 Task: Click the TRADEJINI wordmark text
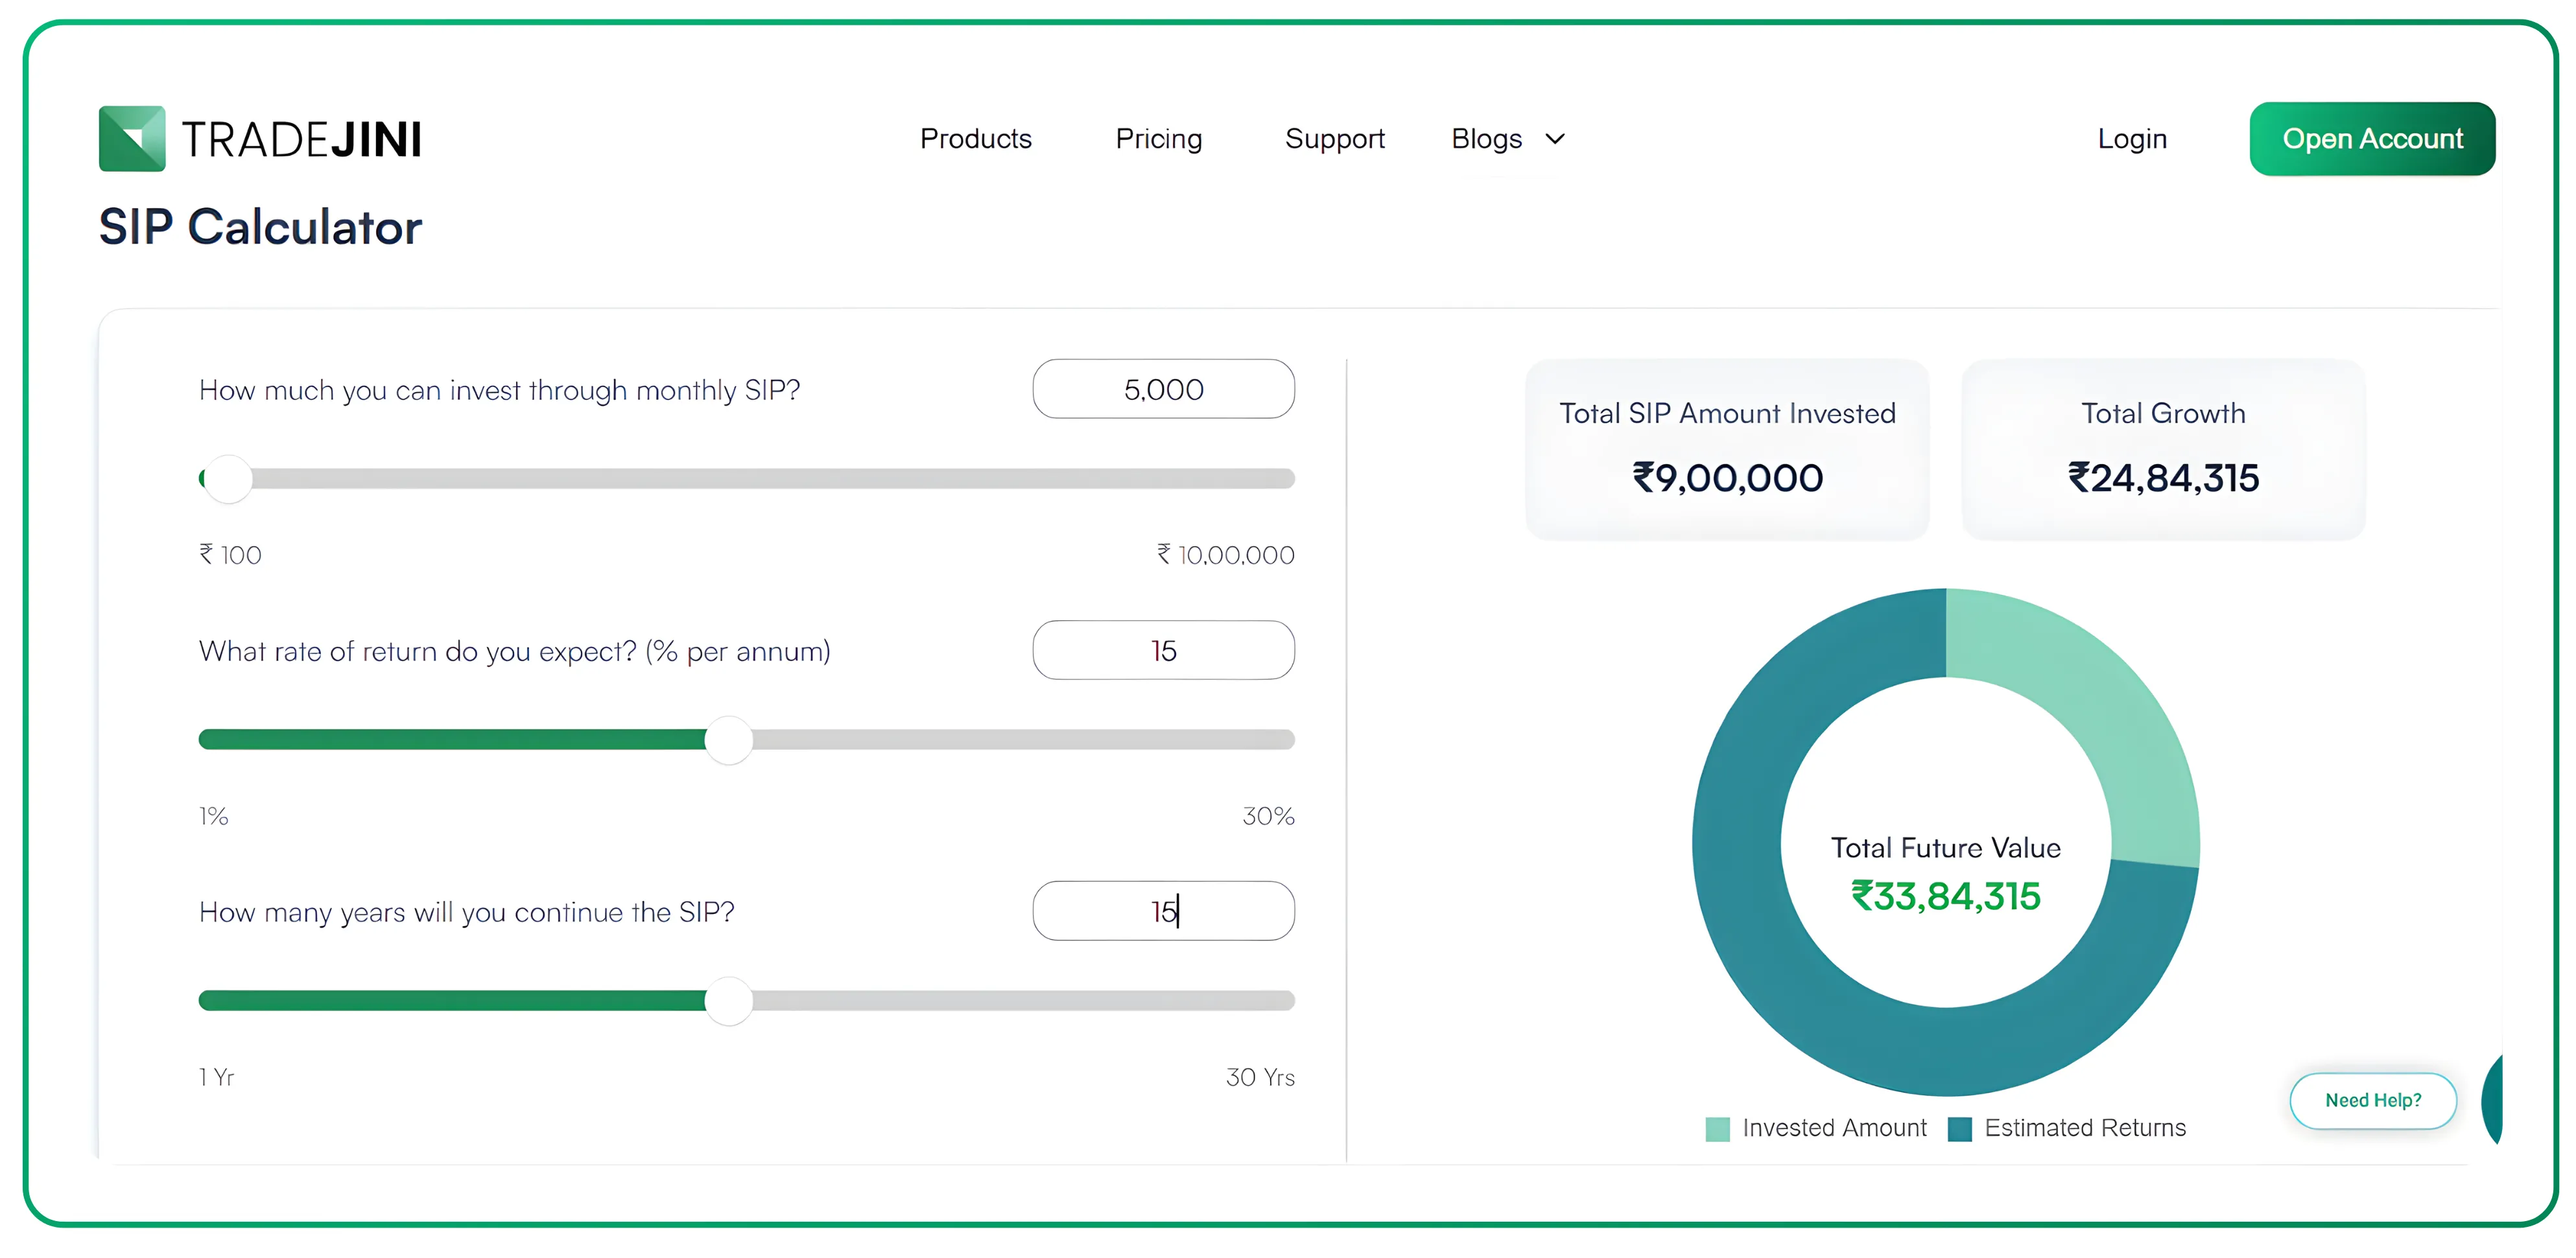click(x=301, y=140)
